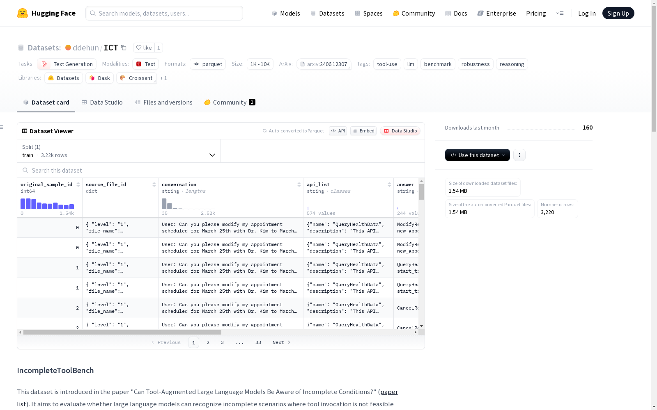Click the three-dot menu beside Use this dataset

click(519, 155)
